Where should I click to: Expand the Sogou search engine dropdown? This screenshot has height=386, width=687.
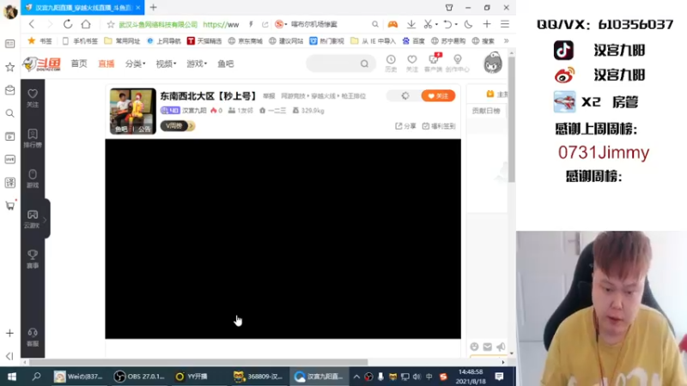286,25
